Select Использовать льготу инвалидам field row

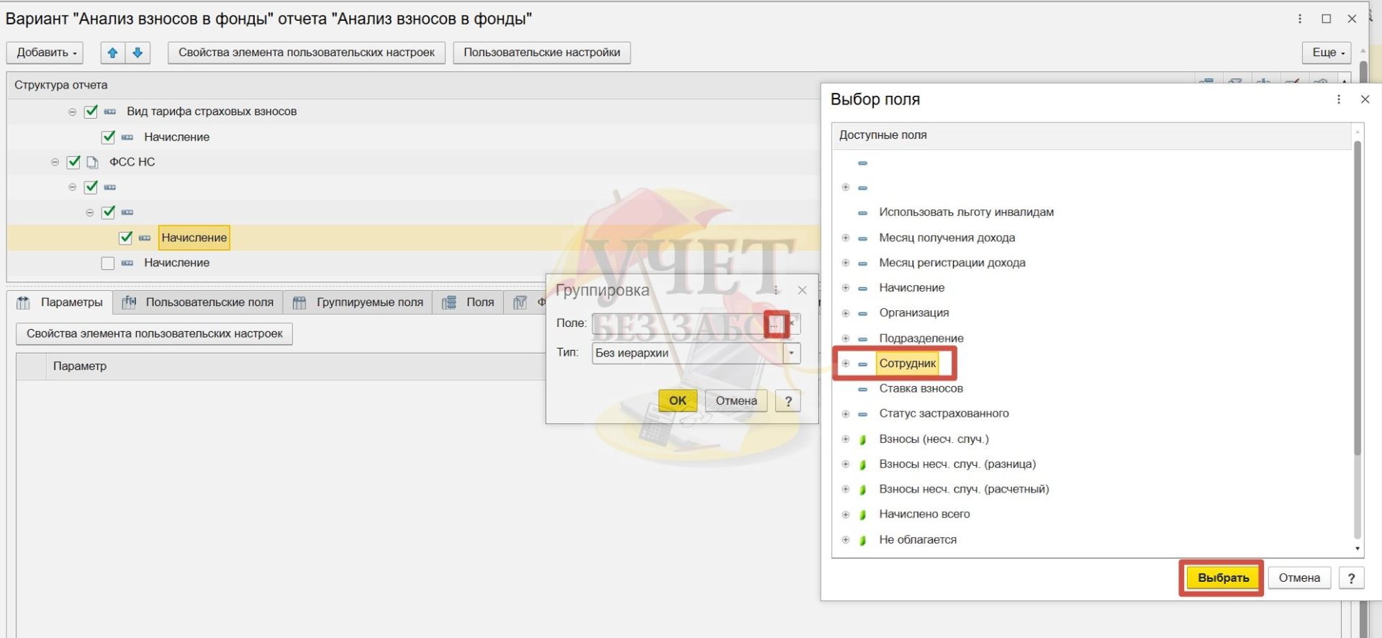point(1093,212)
